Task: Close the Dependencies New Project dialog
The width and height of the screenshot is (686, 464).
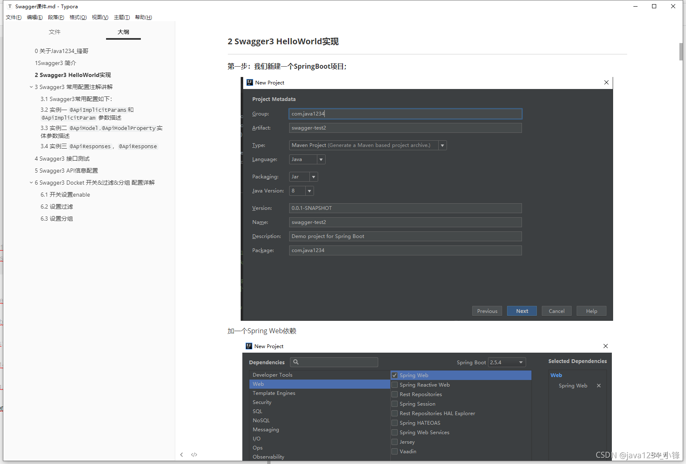Action: [x=606, y=346]
